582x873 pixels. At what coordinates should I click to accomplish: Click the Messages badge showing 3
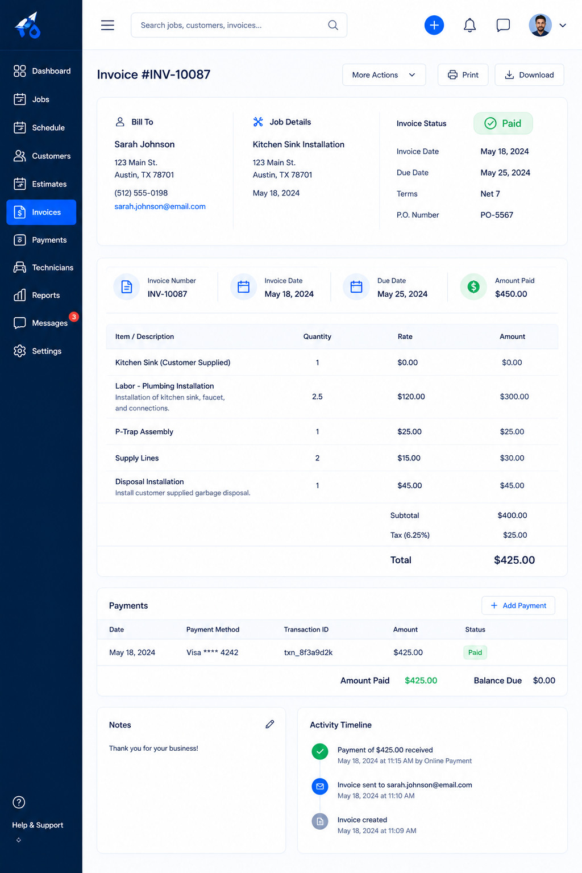74,317
